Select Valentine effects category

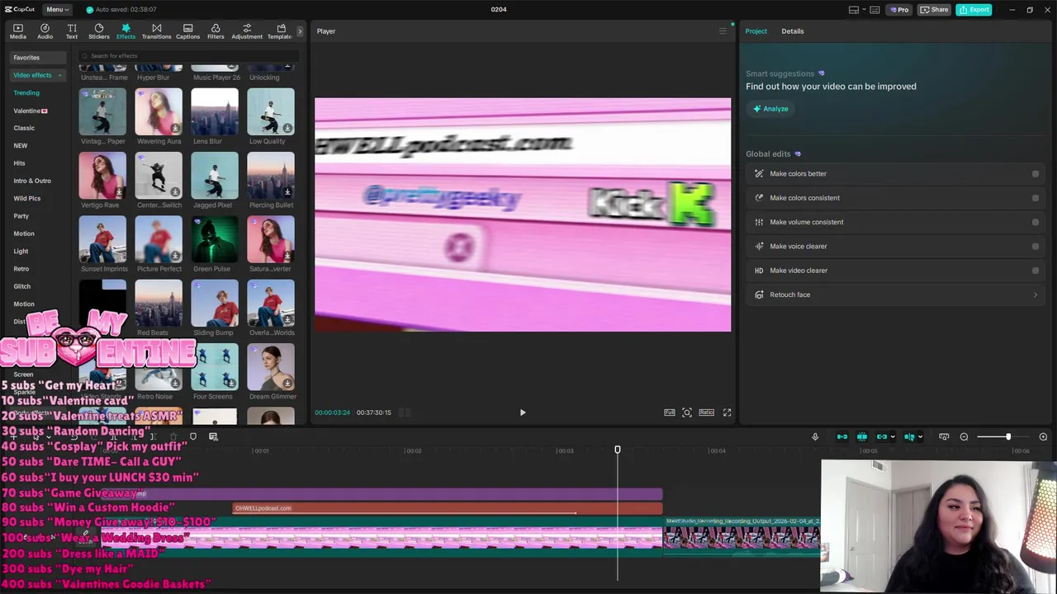(x=31, y=111)
